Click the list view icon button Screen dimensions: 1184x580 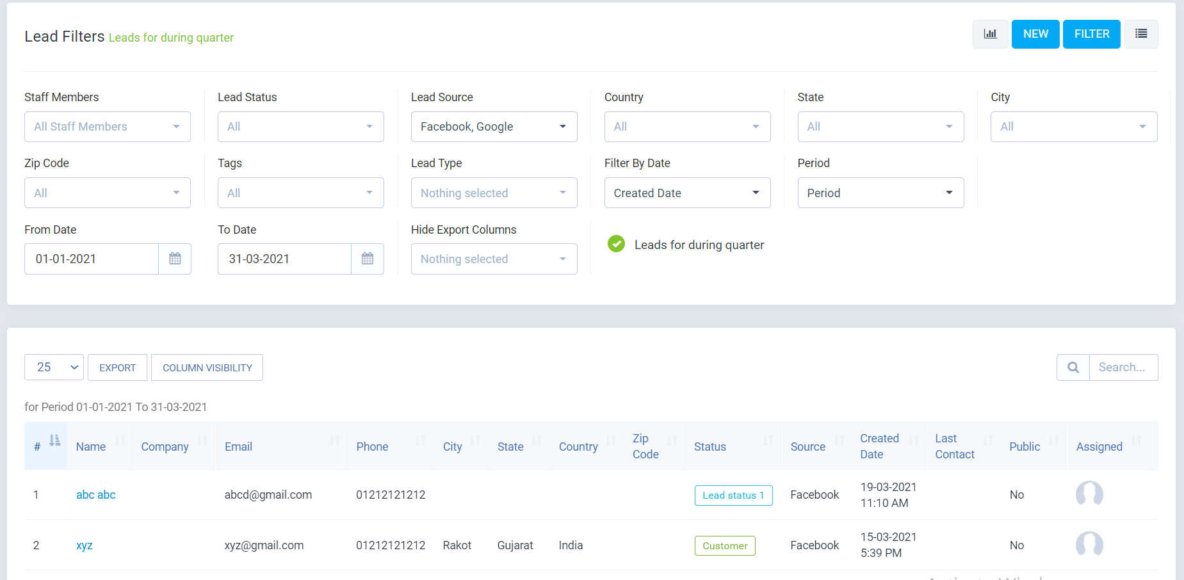tap(1141, 34)
